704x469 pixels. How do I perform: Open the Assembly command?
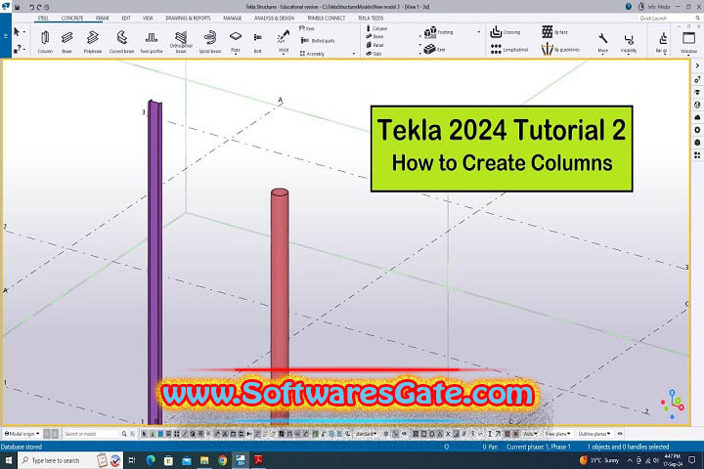[x=312, y=54]
